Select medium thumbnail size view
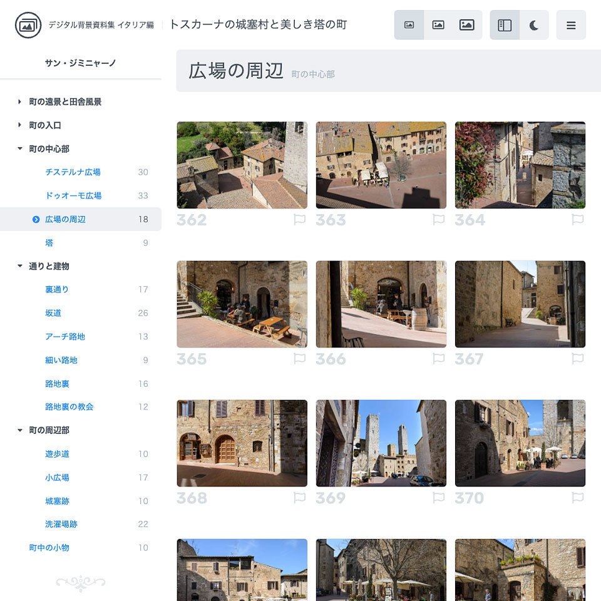The width and height of the screenshot is (601, 601). 438,25
